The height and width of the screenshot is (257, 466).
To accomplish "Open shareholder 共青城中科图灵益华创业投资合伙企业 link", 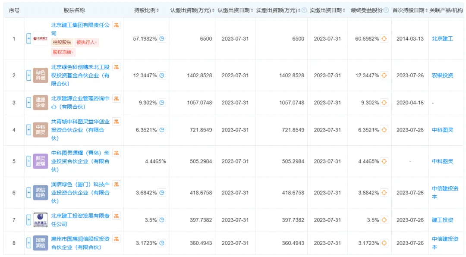I will (80, 130).
